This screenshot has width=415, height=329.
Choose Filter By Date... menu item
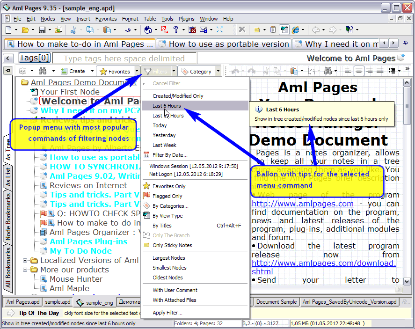[195, 155]
